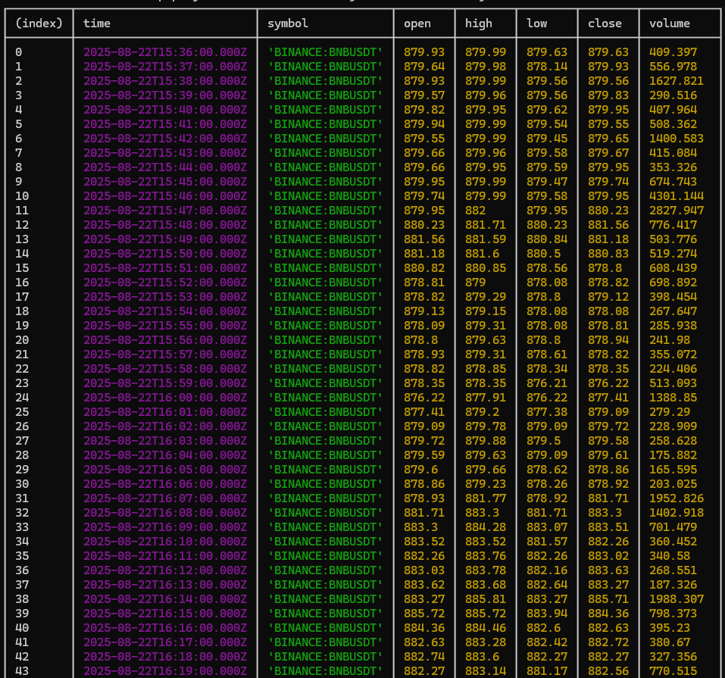Click index number 12
Screen dimensions: 725x678
pos(22,225)
